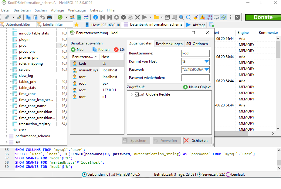Click the Verwerfen button
Screen dimensions: 281x189
(x=167, y=141)
